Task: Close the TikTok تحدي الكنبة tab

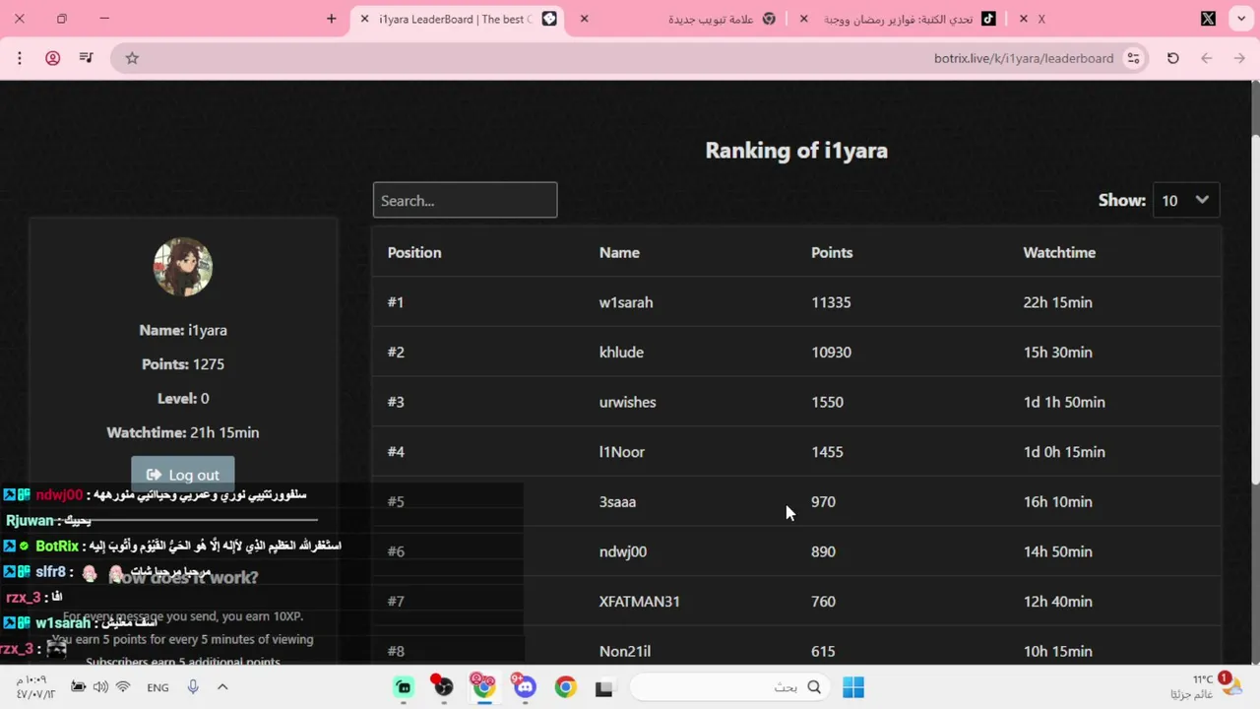Action: 804,19
